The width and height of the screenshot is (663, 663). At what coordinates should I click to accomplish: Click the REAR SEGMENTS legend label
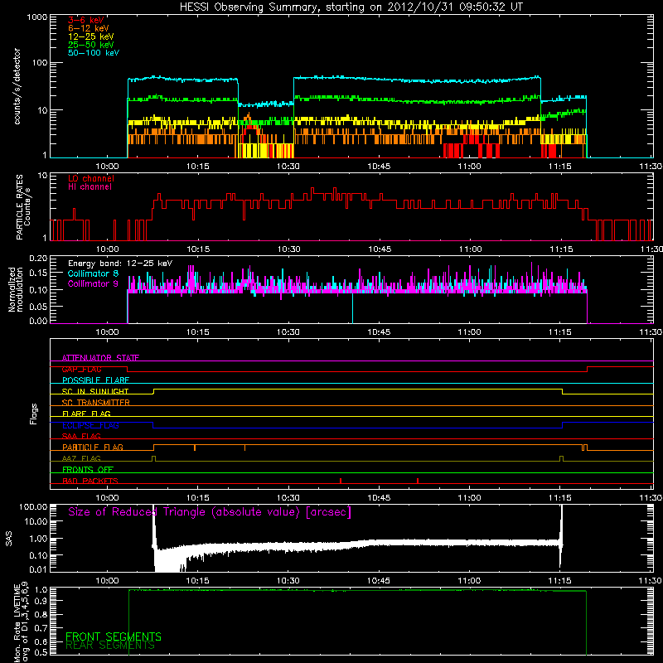click(x=110, y=646)
